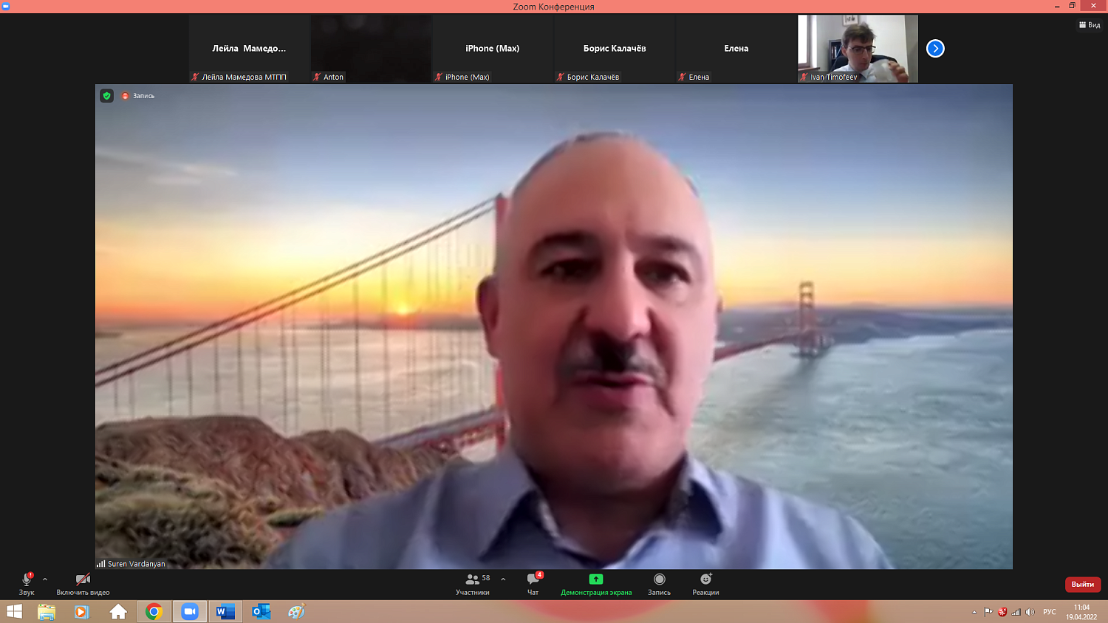Click the РУС input language indicator
This screenshot has height=623, width=1108.
[1049, 612]
